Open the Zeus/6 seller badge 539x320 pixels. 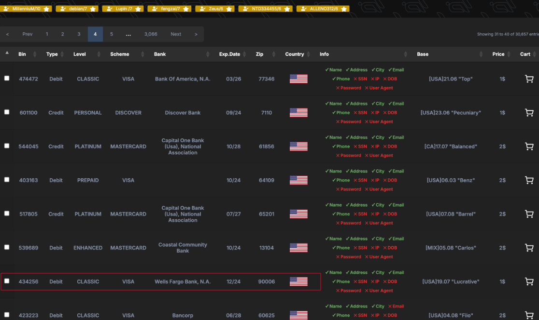click(x=215, y=9)
